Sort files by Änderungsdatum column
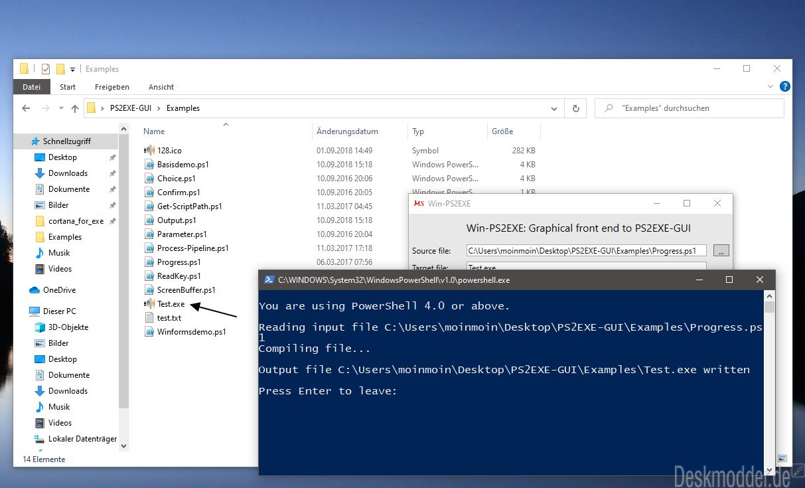This screenshot has width=805, height=488. (347, 131)
